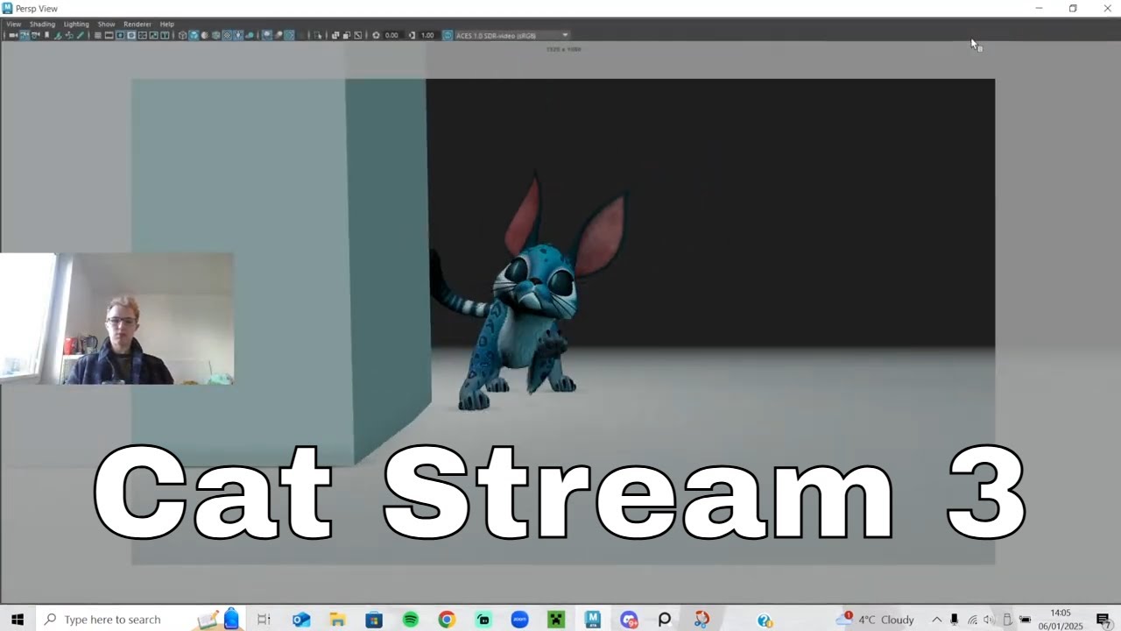The width and height of the screenshot is (1121, 631).
Task: Open the Shading menu
Action: click(42, 24)
